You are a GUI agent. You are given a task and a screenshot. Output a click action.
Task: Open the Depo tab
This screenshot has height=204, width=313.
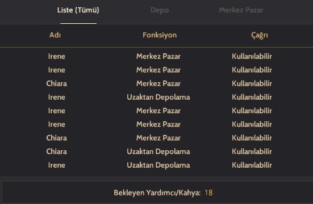160,10
